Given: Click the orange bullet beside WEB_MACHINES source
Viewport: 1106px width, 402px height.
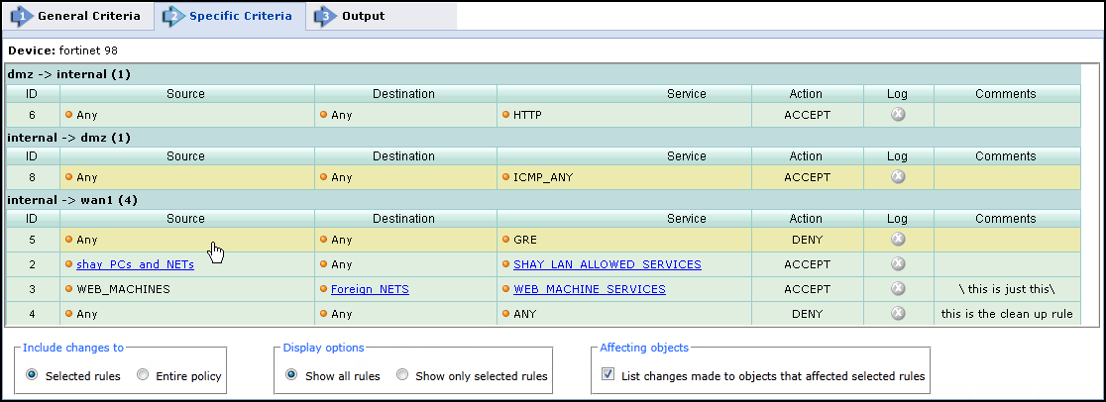Looking at the screenshot, I should [68, 289].
